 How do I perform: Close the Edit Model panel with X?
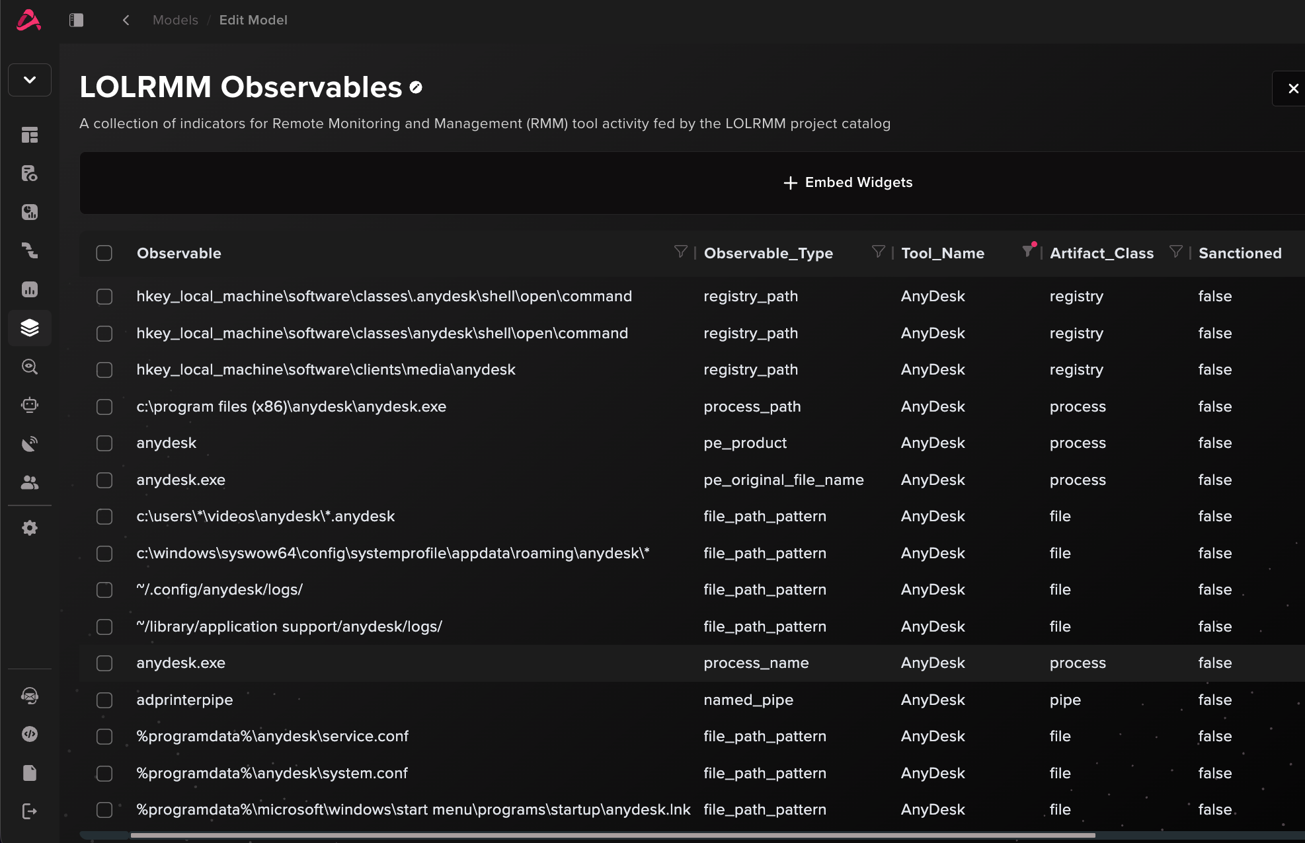point(1293,89)
